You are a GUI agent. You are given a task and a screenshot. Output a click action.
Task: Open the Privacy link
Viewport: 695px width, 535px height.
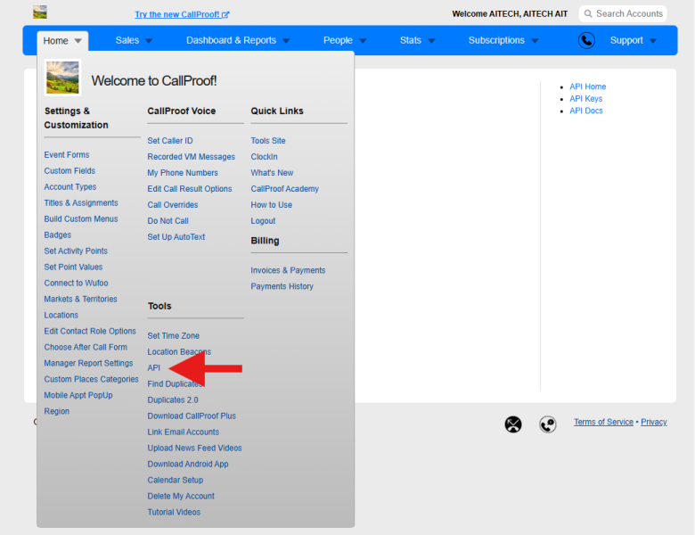click(x=653, y=422)
